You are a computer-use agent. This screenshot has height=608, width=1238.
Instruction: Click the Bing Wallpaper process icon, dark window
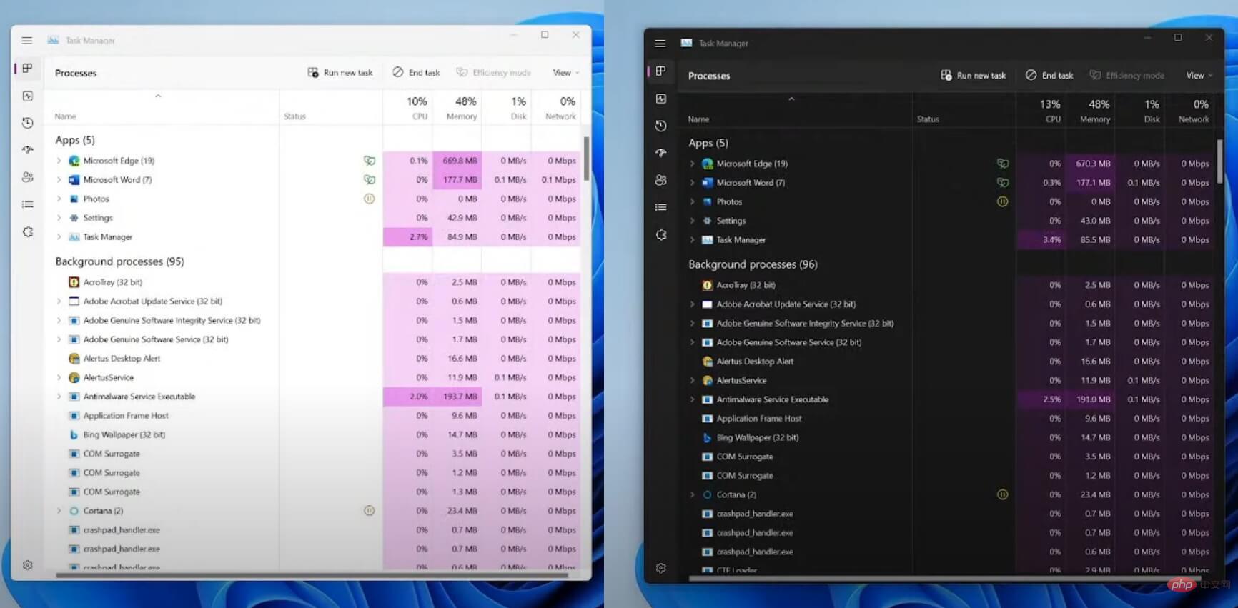pyautogui.click(x=707, y=437)
